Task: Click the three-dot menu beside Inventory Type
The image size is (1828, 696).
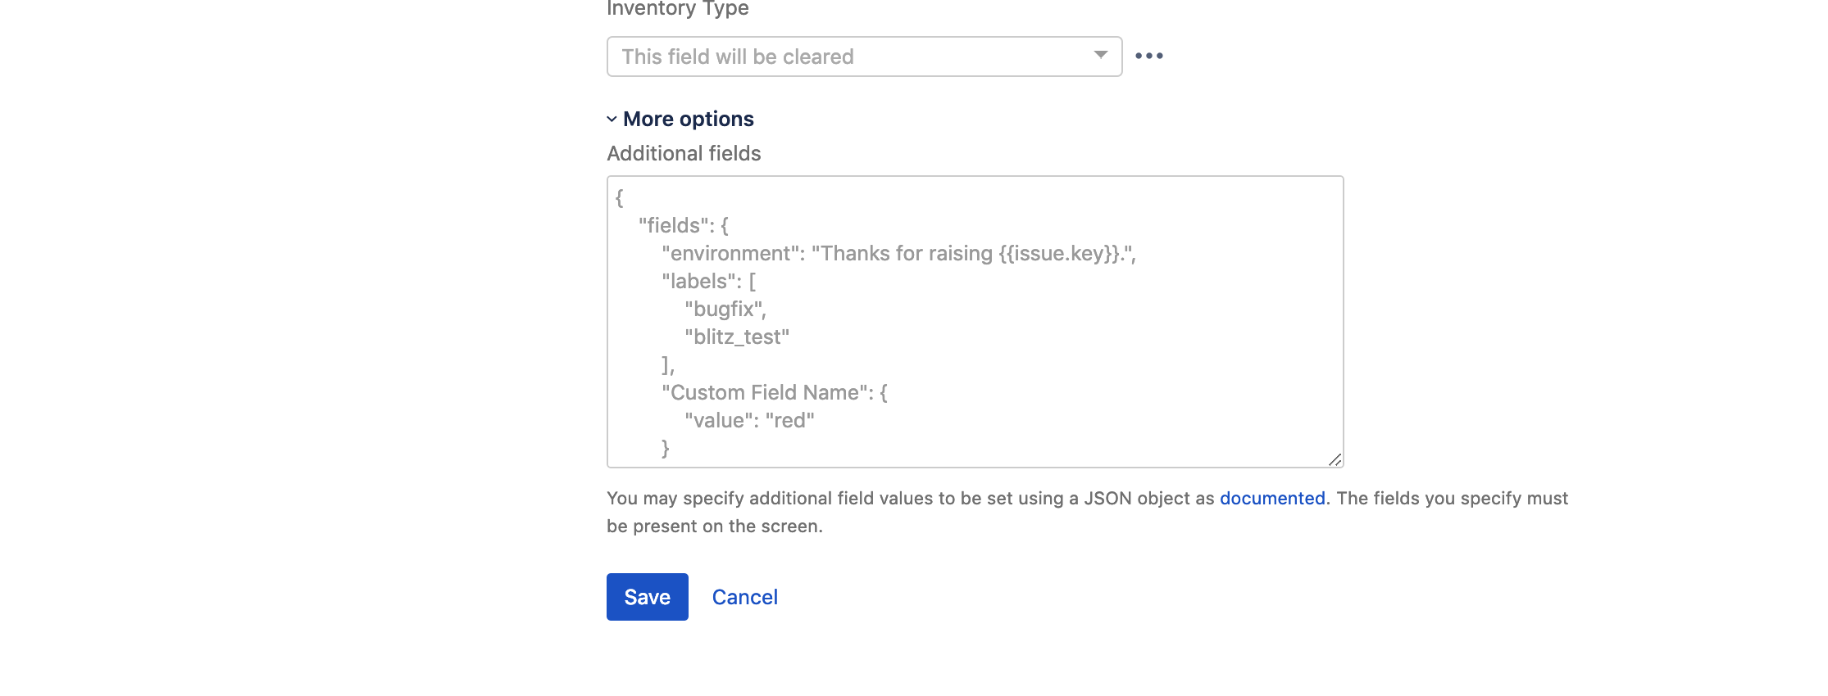Action: (x=1149, y=56)
